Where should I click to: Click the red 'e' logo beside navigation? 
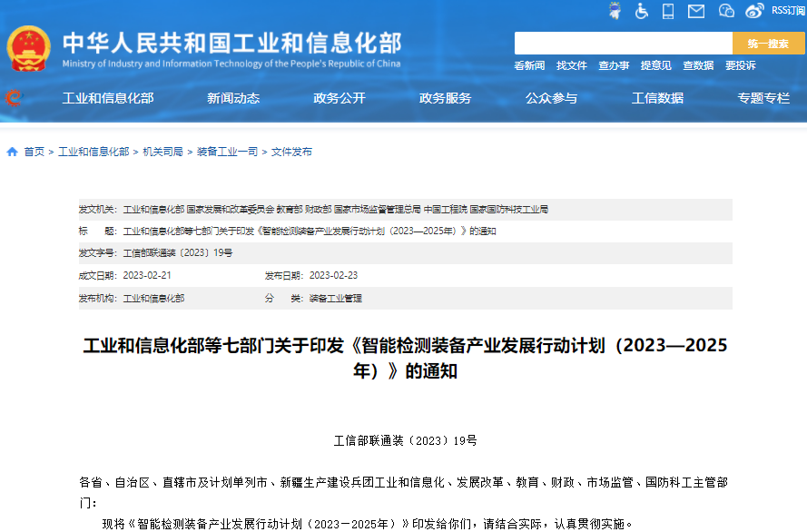12,98
